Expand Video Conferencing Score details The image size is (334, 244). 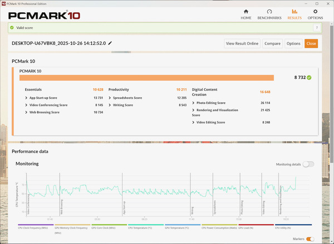26,105
